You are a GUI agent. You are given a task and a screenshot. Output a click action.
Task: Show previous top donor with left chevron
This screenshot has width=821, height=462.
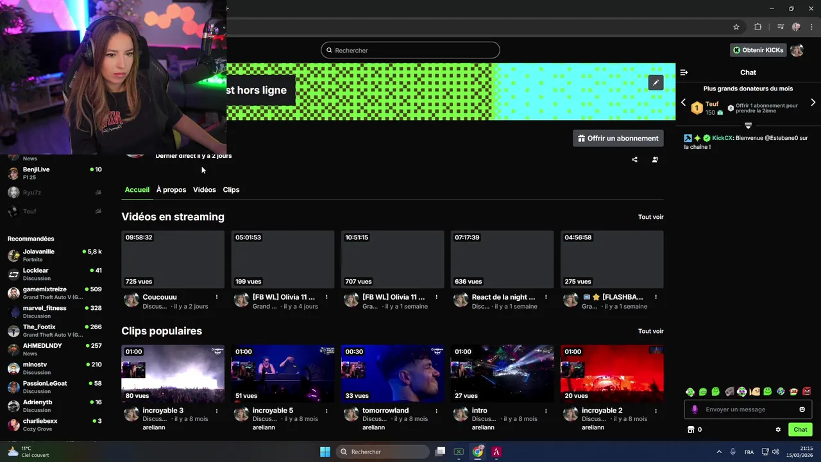coord(683,103)
